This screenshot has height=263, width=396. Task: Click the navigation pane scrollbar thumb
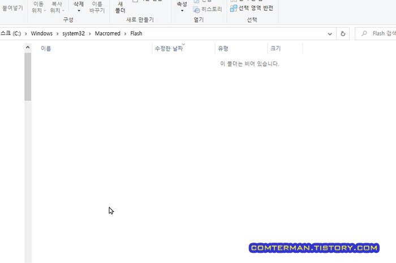tap(28, 77)
